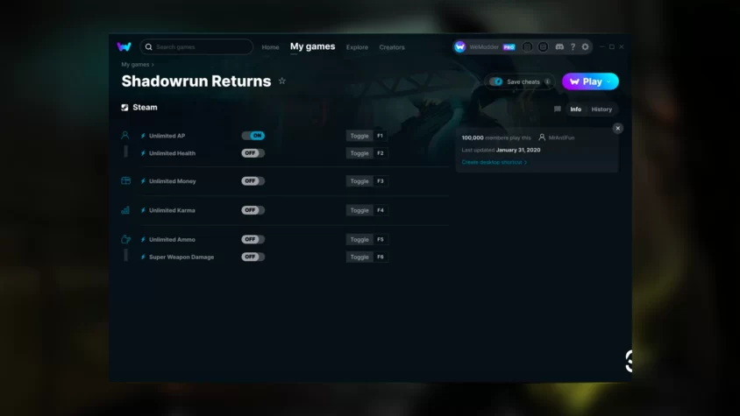This screenshot has width=740, height=416.
Task: Turn off Unlimited AP toggle
Action: coord(253,136)
